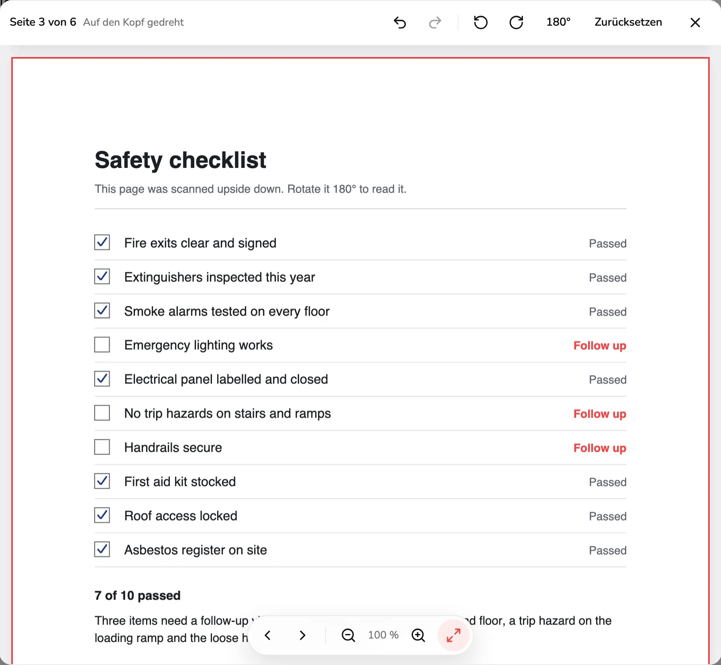The image size is (721, 665).
Task: Click the 100 % zoom level
Action: pos(383,635)
